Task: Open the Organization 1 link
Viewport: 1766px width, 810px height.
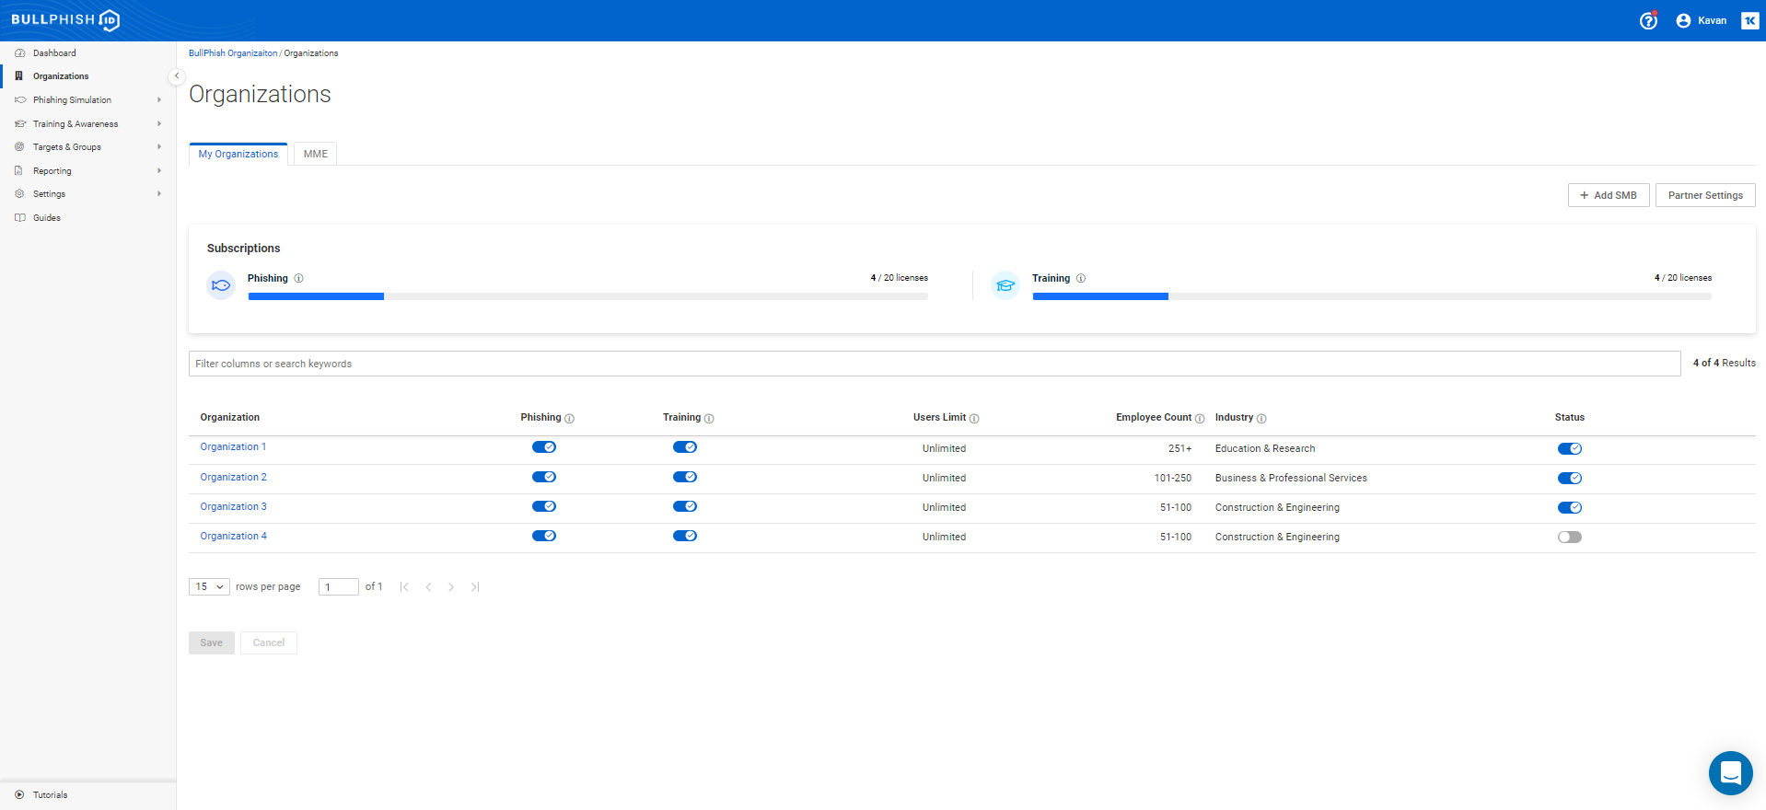Action: [233, 447]
